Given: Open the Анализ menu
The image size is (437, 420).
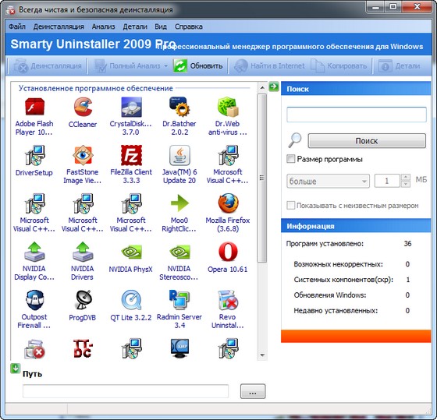Looking at the screenshot, I should (x=103, y=26).
